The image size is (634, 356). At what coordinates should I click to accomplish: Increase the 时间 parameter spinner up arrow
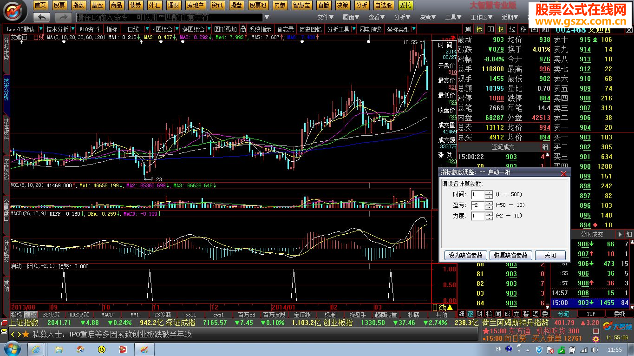pos(489,192)
